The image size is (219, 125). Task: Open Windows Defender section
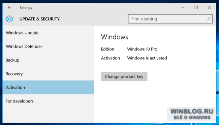click(x=48, y=46)
